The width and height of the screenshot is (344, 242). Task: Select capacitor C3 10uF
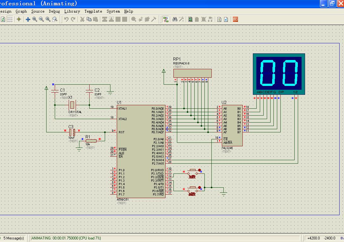[x=72, y=132]
